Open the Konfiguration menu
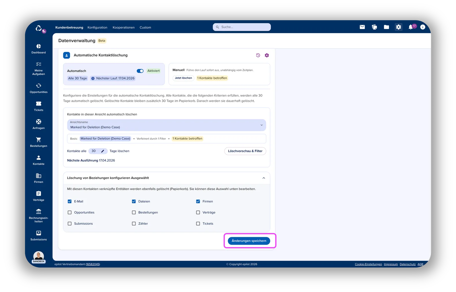The width and height of the screenshot is (456, 292). [x=97, y=28]
